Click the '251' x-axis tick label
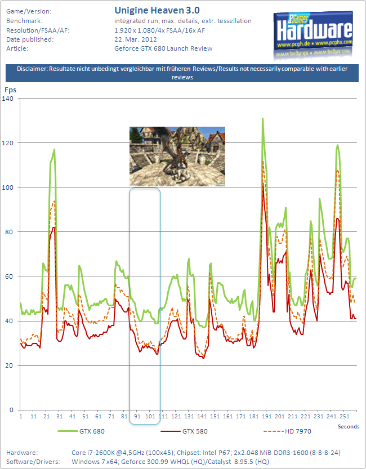Screen dimensions: 366x469 coord(345,416)
